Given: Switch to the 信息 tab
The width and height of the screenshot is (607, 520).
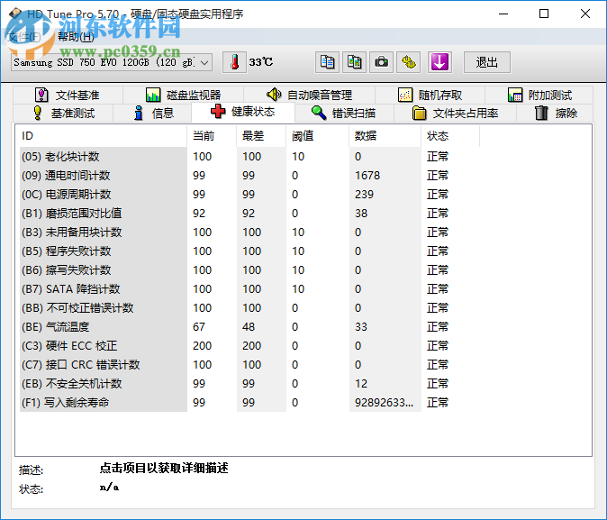Looking at the screenshot, I should 152,114.
